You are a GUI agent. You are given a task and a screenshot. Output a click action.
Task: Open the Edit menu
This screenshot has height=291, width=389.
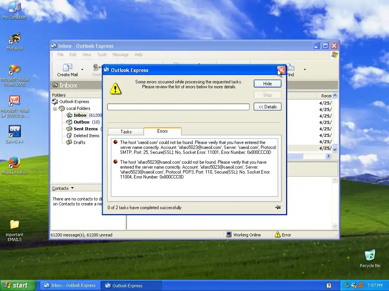tap(73, 55)
